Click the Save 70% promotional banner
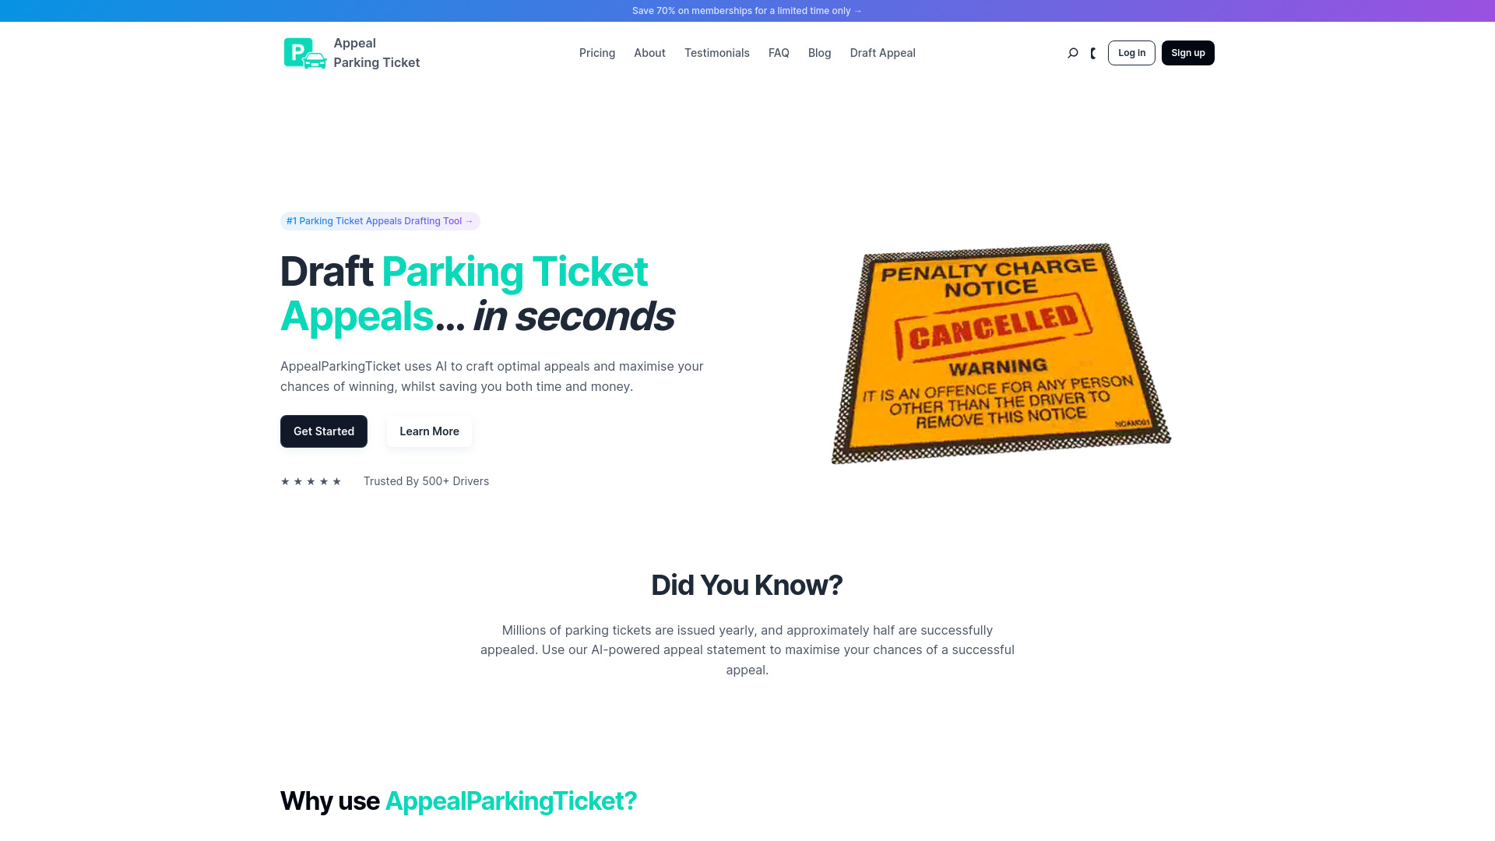 (x=747, y=10)
